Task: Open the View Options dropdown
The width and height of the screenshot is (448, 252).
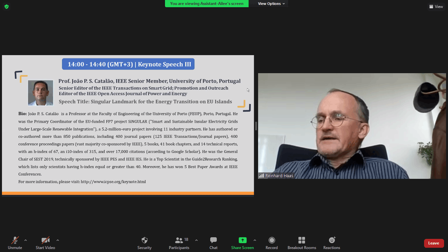Action: pos(271,4)
